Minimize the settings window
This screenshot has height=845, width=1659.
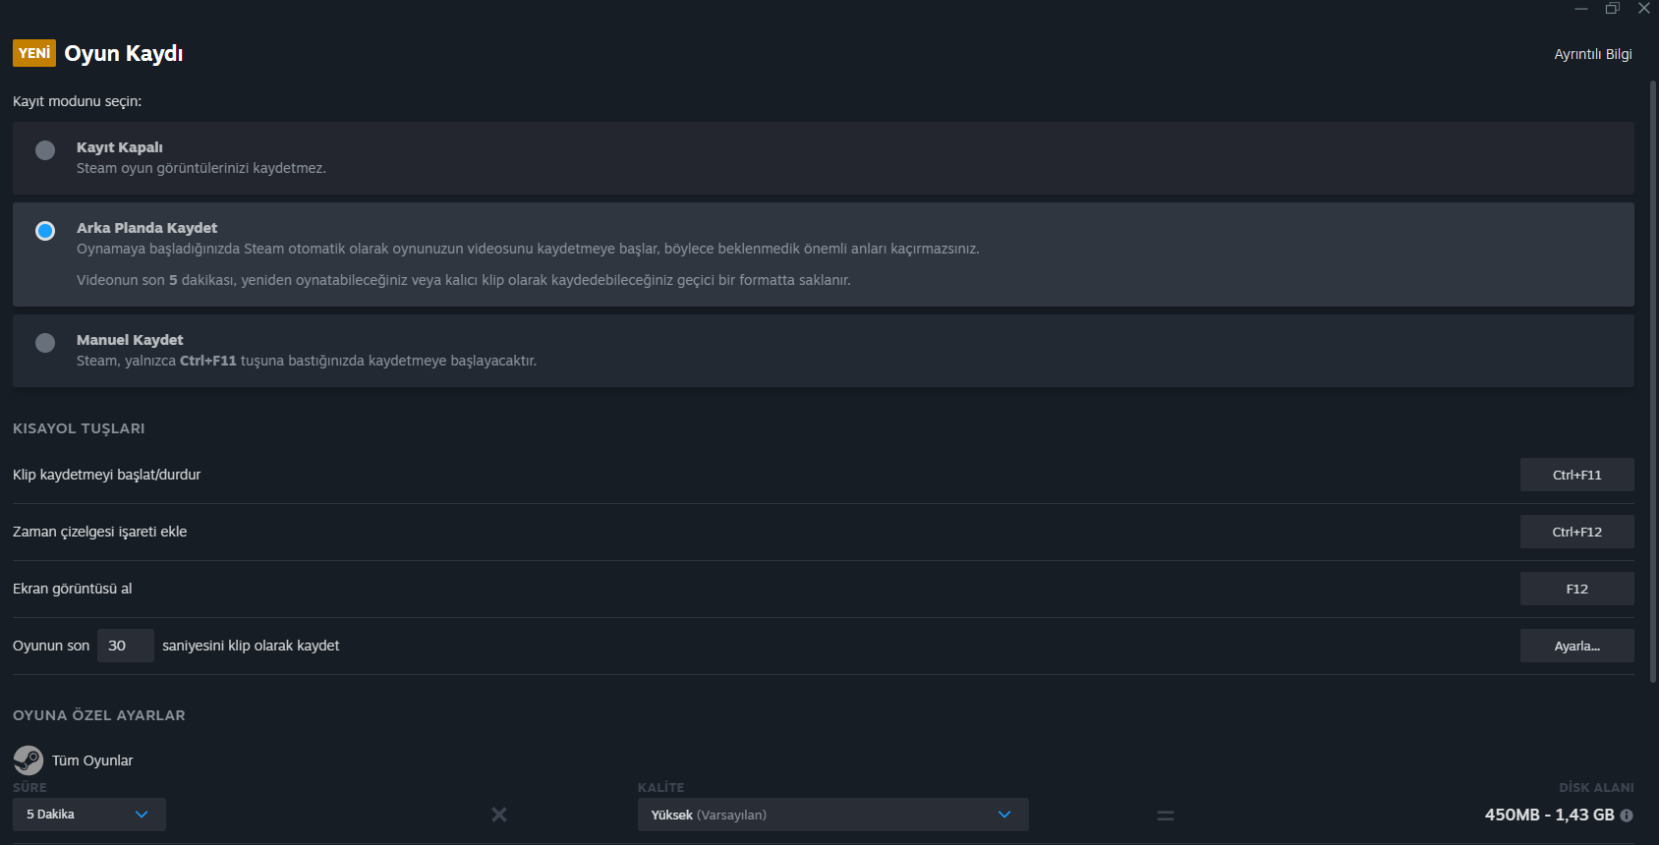coord(1581,9)
